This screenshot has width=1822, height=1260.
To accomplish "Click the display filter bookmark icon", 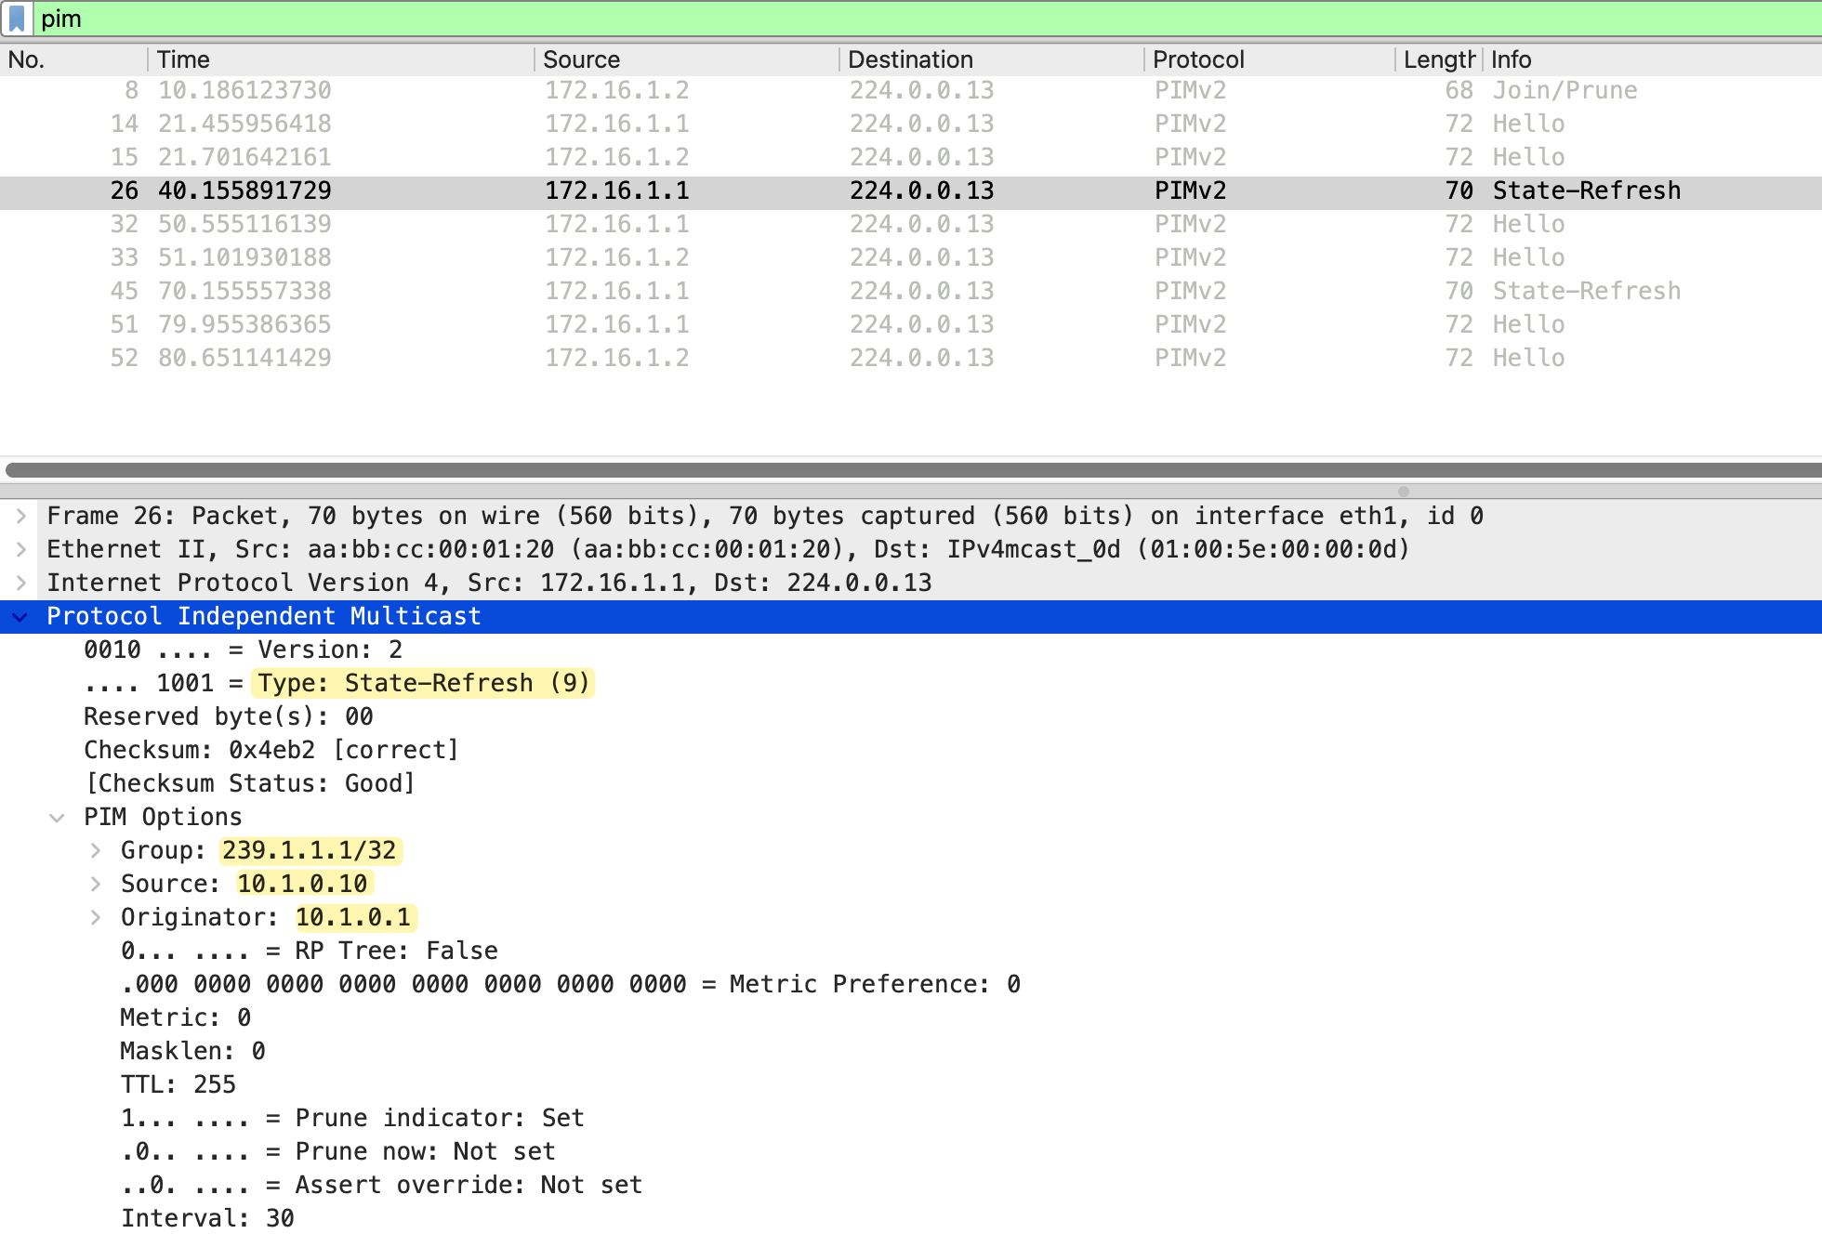I will point(17,19).
